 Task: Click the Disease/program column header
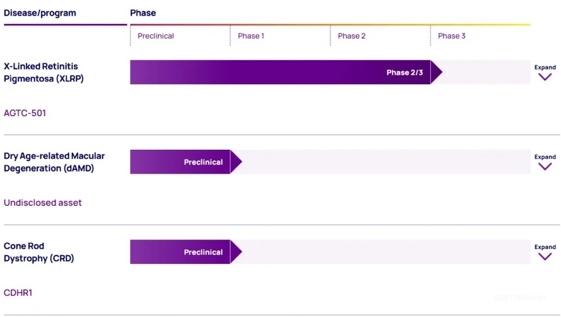40,13
